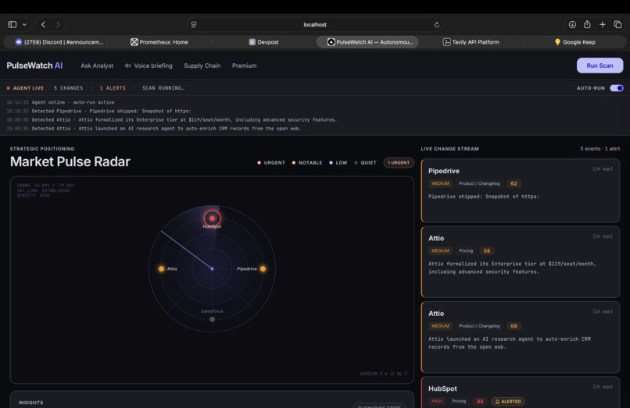Click the 5 CHANGES status text

tap(68, 88)
